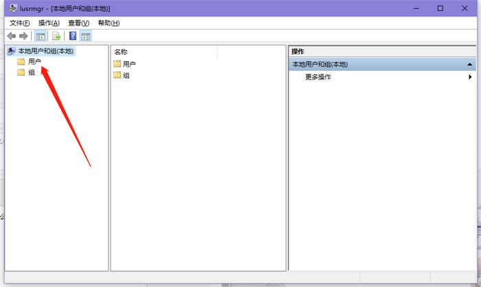Select 组 entry in center list
The height and width of the screenshot is (287, 481).
[126, 75]
